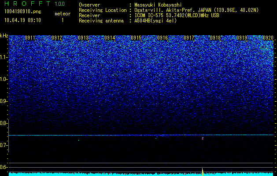
Task: Click the A504HB(yagi 4el) antenna text
Action: (155, 21)
